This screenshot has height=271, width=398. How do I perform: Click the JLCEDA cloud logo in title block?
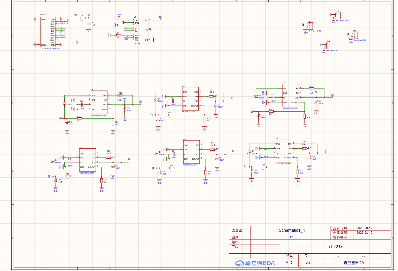point(240,263)
